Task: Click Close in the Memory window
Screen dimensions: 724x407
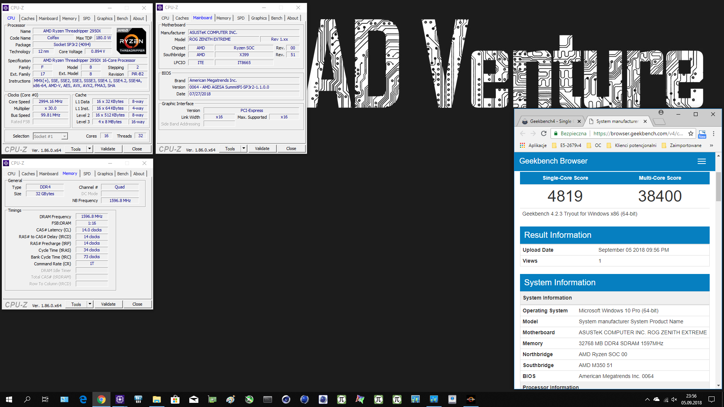Action: [x=137, y=304]
